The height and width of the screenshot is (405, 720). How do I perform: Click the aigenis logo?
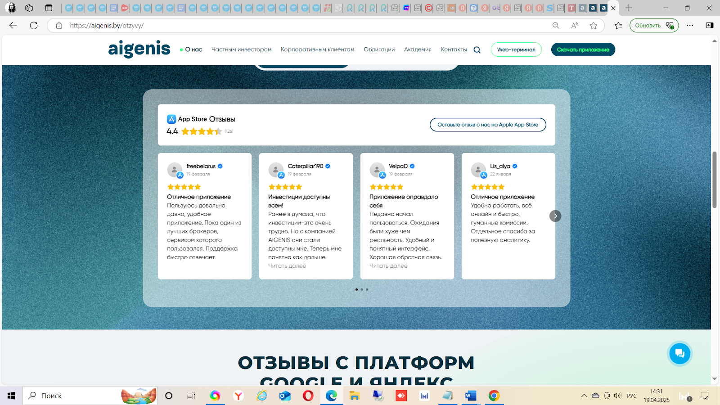139,49
